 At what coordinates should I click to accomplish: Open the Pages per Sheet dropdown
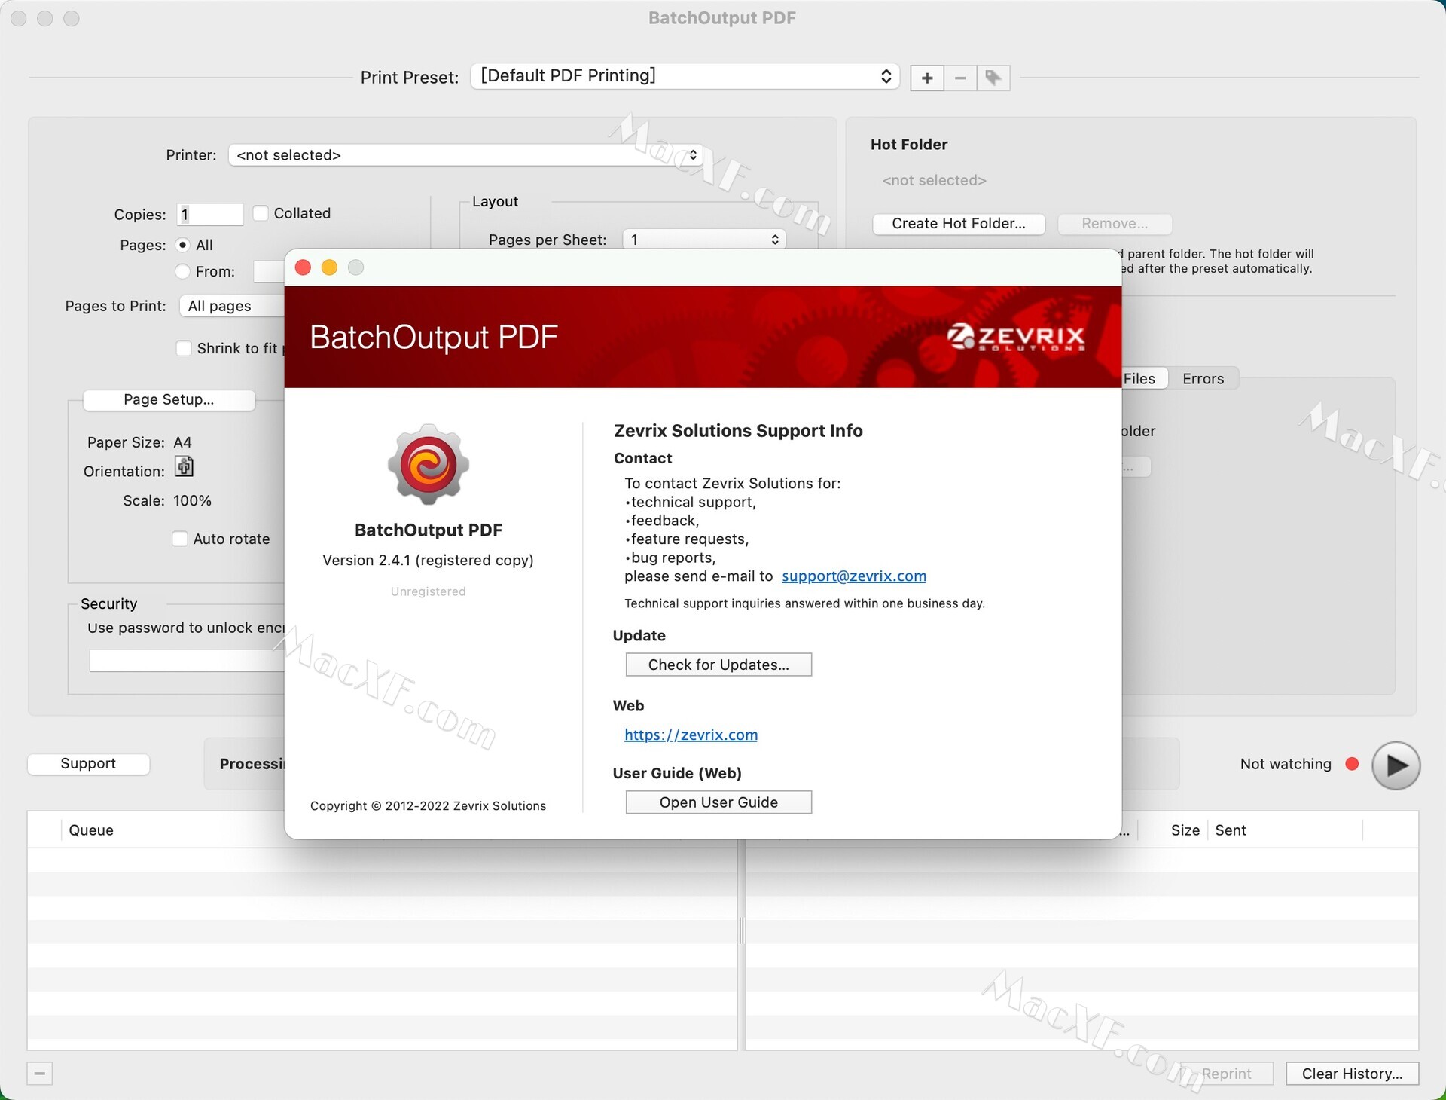(x=704, y=240)
